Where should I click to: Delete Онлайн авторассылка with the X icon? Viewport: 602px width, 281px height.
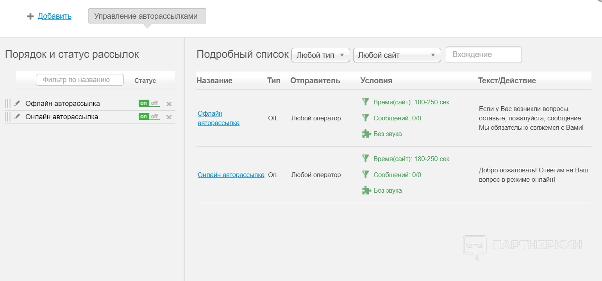pos(169,117)
